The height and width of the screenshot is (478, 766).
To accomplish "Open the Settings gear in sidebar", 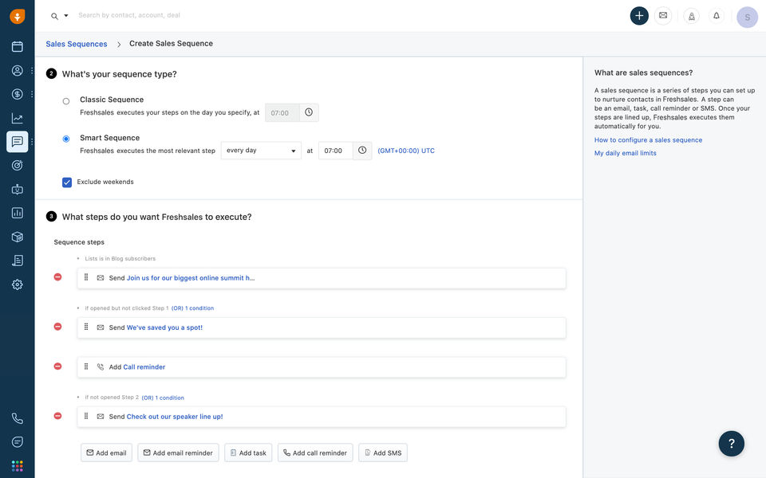I will coord(18,284).
